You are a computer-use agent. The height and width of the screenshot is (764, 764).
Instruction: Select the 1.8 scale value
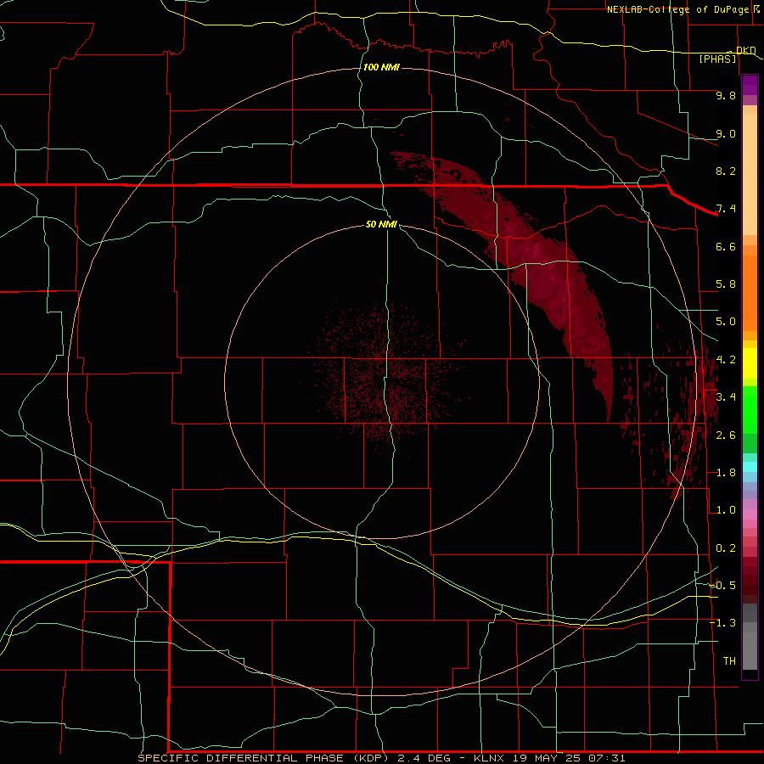tap(726, 473)
